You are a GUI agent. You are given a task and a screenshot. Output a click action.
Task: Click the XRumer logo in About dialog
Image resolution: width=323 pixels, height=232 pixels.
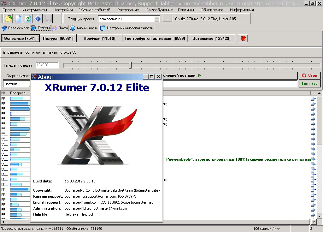click(x=97, y=135)
